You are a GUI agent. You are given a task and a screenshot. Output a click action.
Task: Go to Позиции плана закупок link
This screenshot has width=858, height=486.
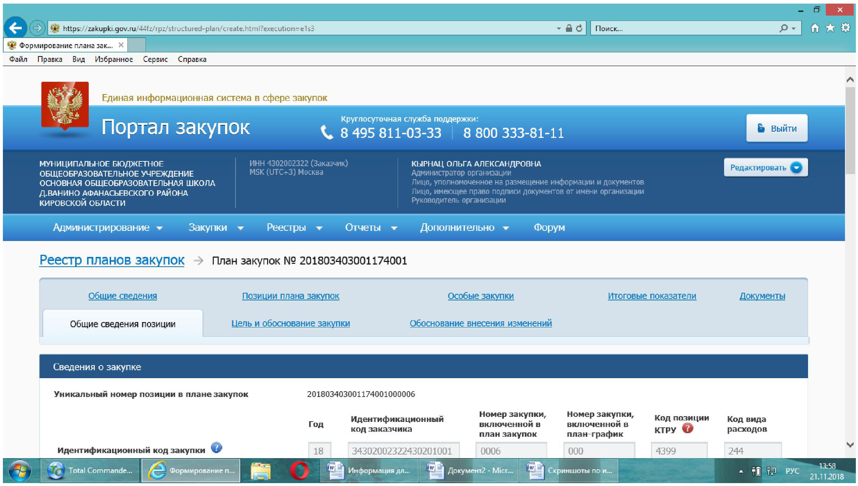click(290, 296)
